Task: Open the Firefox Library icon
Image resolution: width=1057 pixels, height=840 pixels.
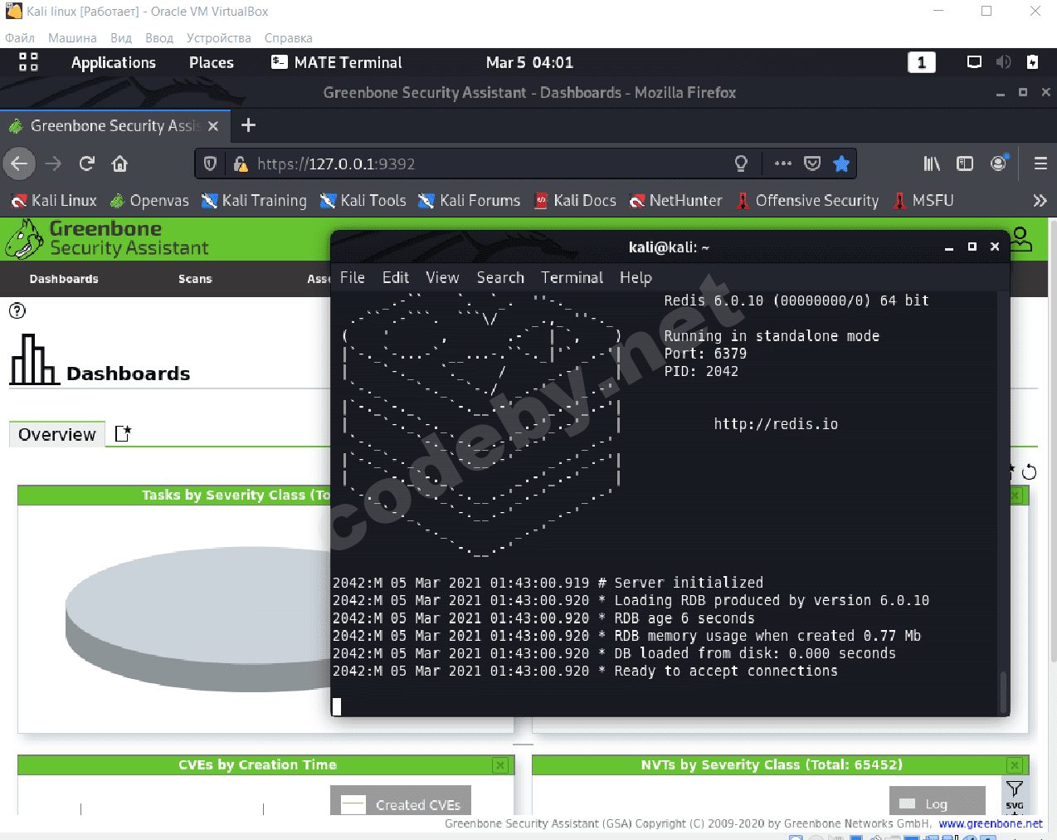Action: pyautogui.click(x=932, y=164)
